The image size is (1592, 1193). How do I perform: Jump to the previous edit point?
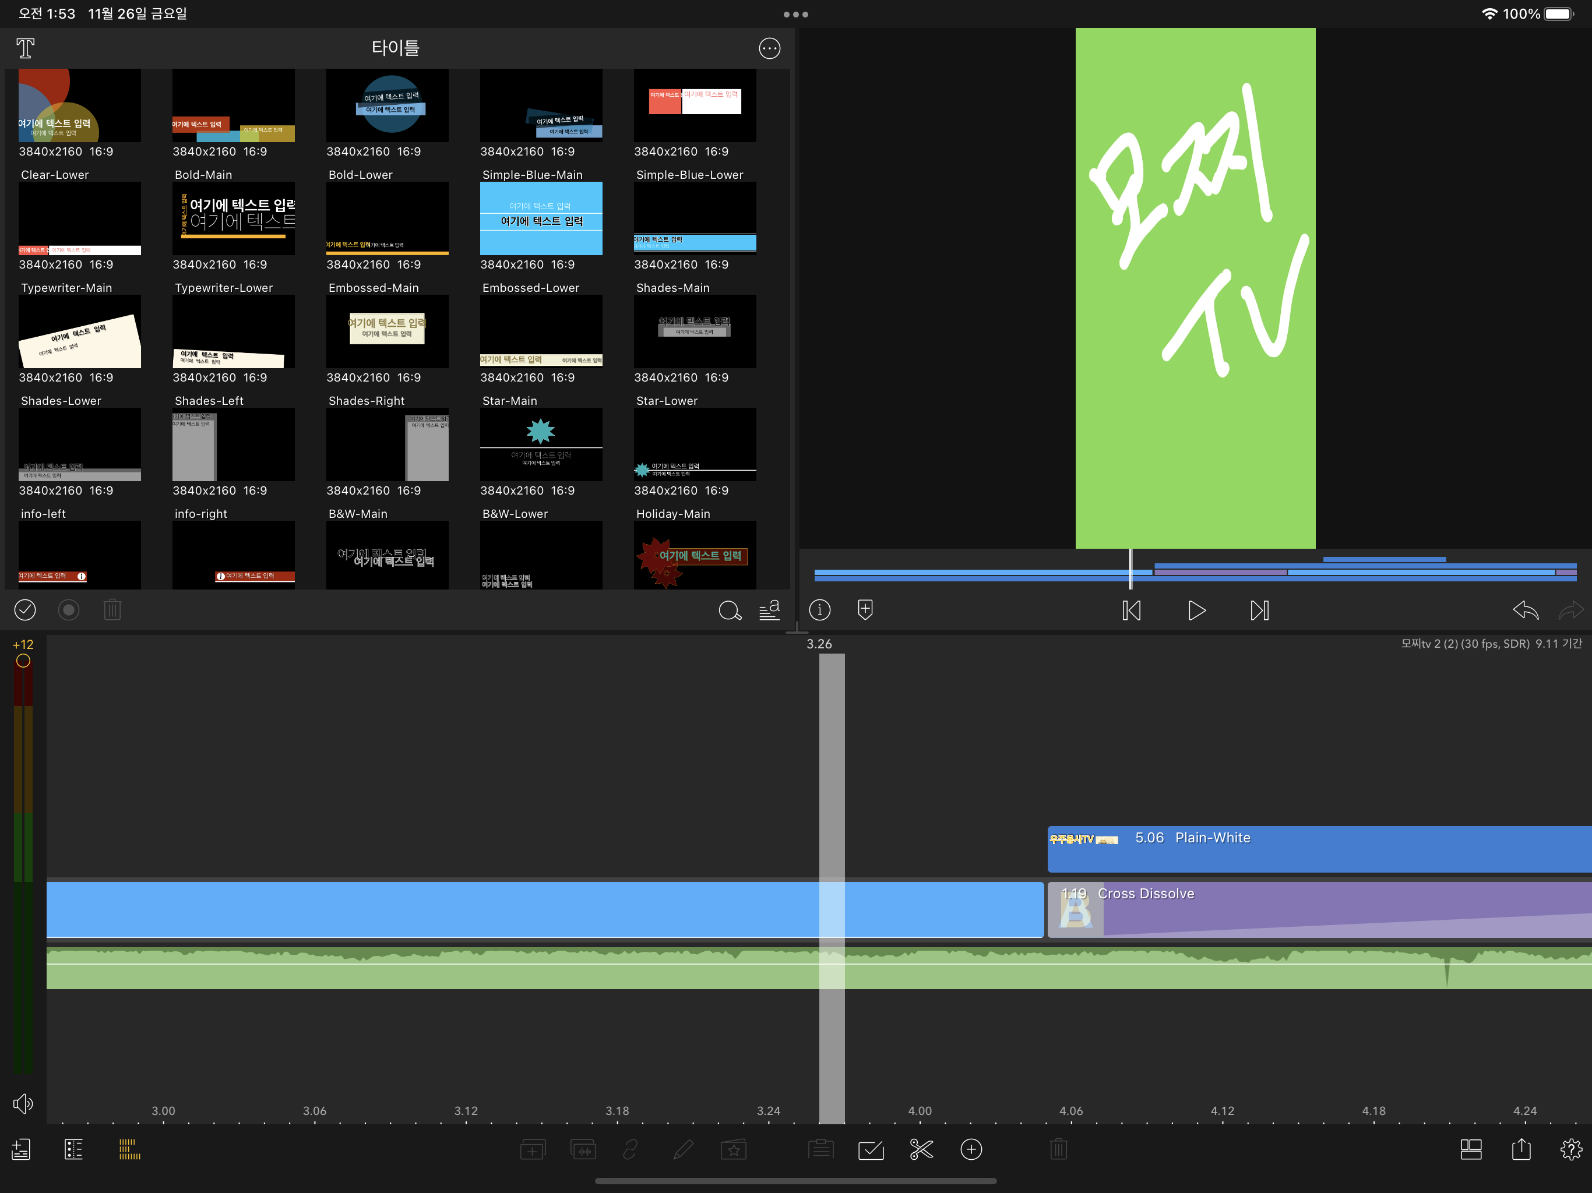tap(1132, 611)
